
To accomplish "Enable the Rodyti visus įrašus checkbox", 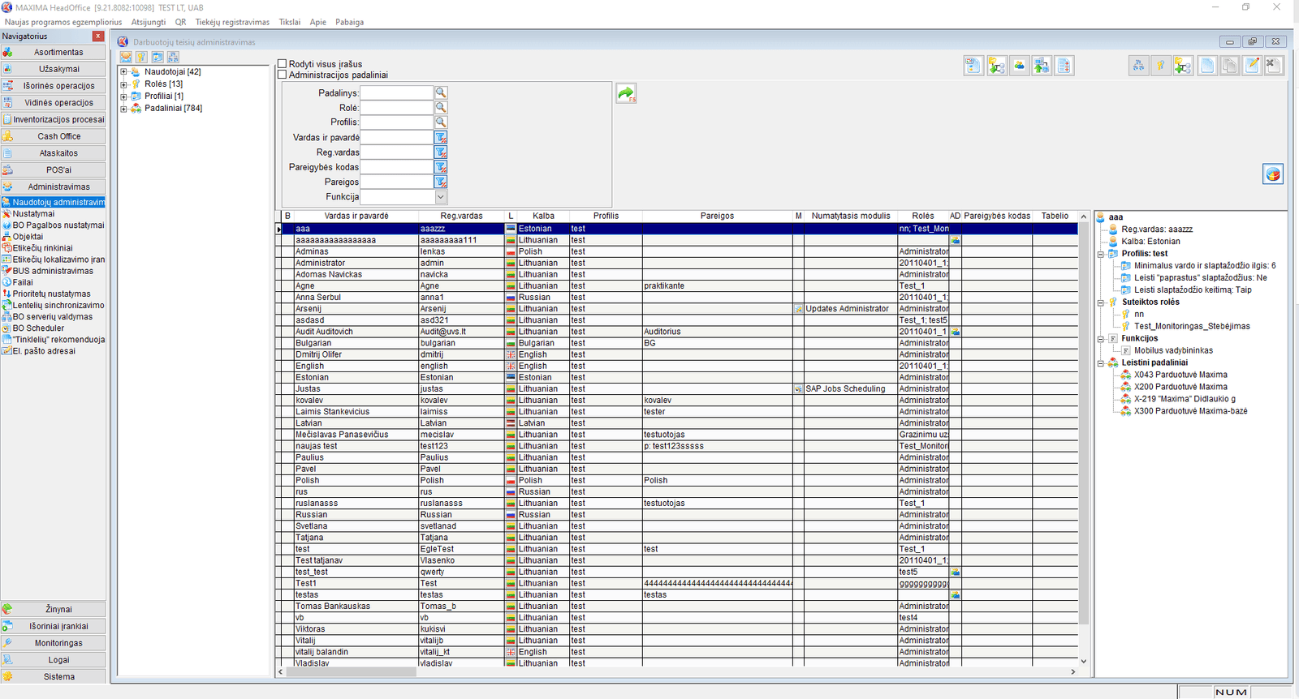I will pyautogui.click(x=283, y=63).
